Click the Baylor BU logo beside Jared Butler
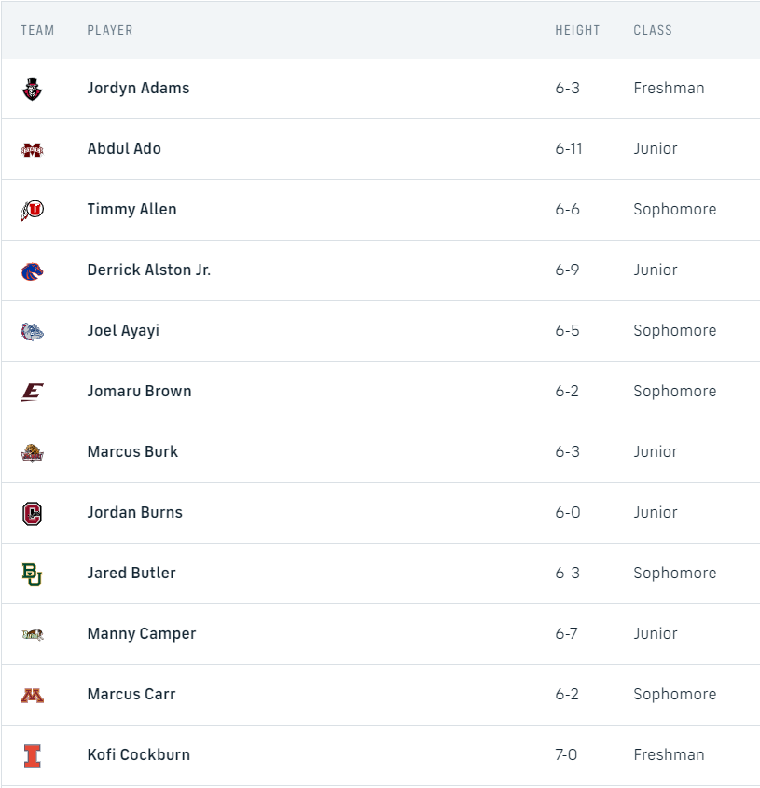This screenshot has width=760, height=788. pos(33,574)
